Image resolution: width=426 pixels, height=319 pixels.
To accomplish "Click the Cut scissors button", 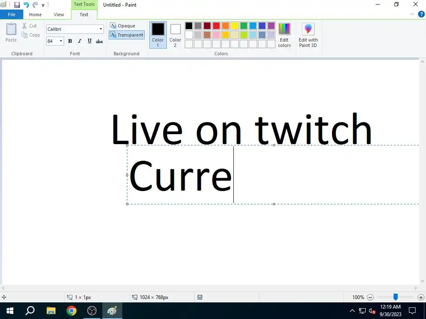I will click(x=30, y=26).
